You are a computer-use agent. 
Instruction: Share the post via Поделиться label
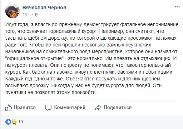pyautogui.click(x=118, y=107)
